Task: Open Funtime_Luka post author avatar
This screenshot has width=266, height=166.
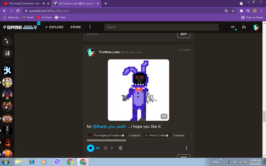Action: 91,52
